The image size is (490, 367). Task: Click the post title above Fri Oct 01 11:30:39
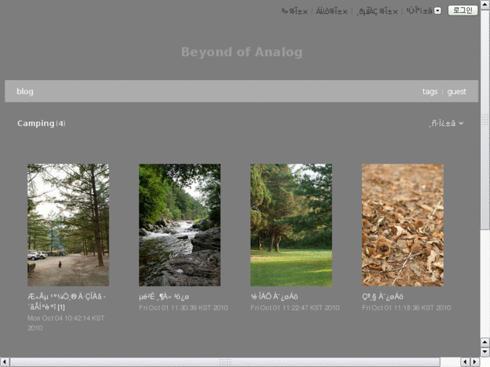164,297
